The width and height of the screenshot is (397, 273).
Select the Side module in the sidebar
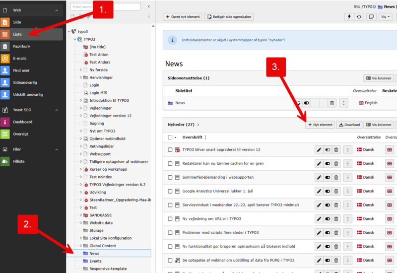click(17, 22)
